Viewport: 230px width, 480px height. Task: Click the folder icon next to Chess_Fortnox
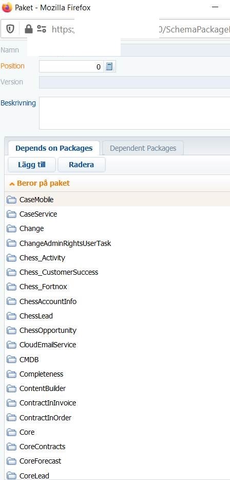(11, 287)
